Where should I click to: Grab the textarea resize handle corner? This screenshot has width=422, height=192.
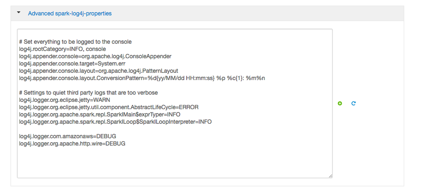pyautogui.click(x=330, y=176)
